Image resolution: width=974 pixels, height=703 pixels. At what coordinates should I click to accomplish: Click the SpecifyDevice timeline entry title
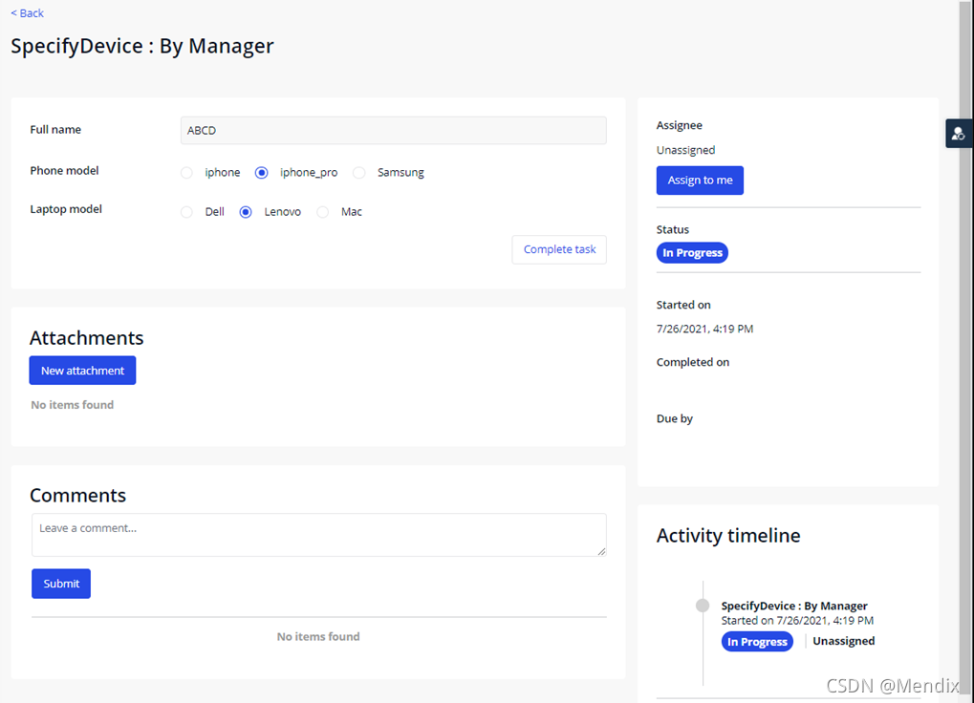pos(793,605)
